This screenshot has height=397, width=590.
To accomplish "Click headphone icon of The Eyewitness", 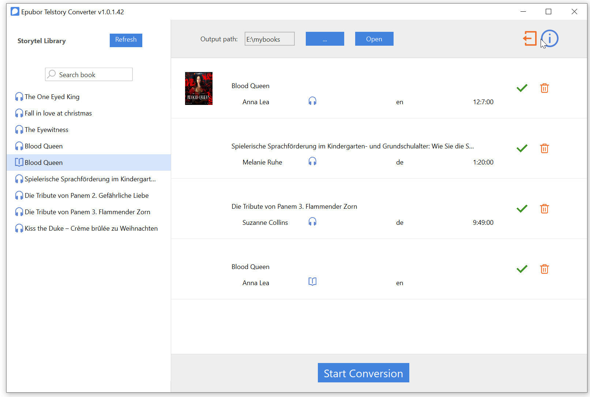I will (19, 129).
